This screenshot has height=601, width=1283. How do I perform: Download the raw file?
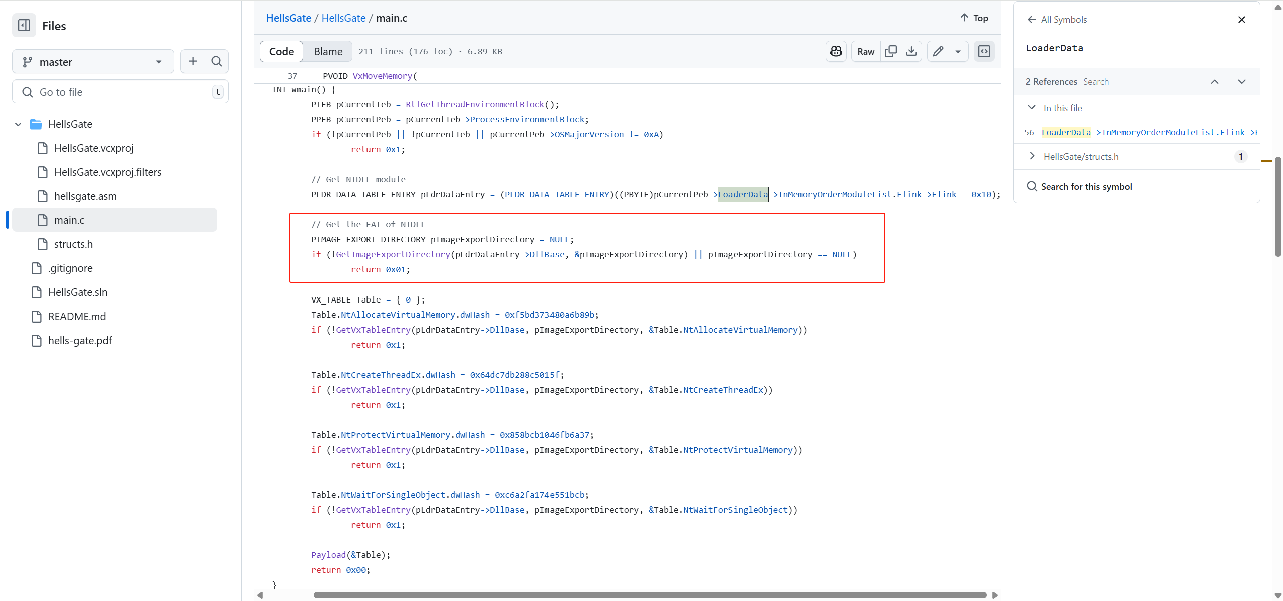pos(911,51)
